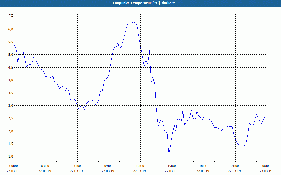Click the 23.03.19 date label
The width and height of the screenshot is (281, 175).
pos(266,171)
